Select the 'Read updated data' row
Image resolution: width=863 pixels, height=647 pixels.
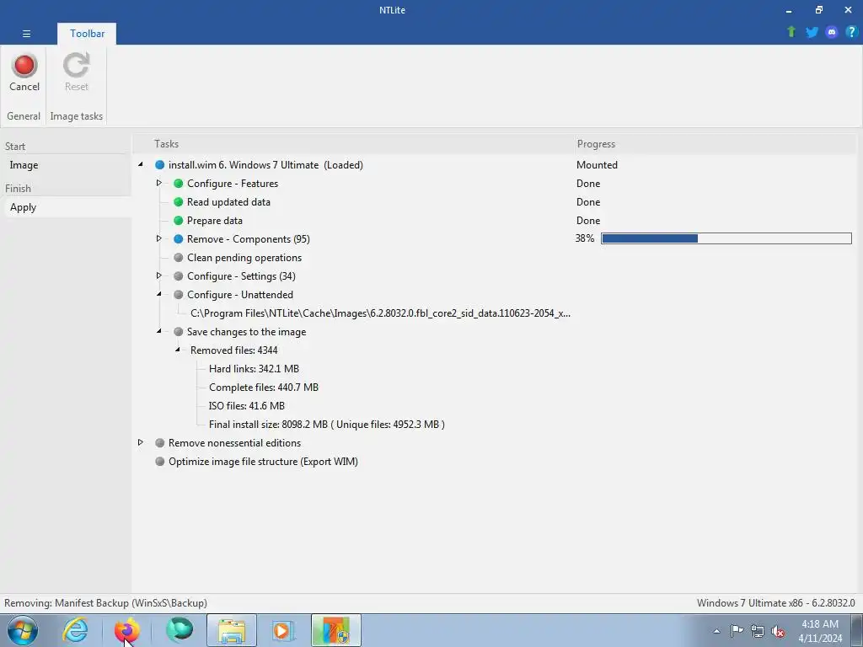tap(228, 202)
